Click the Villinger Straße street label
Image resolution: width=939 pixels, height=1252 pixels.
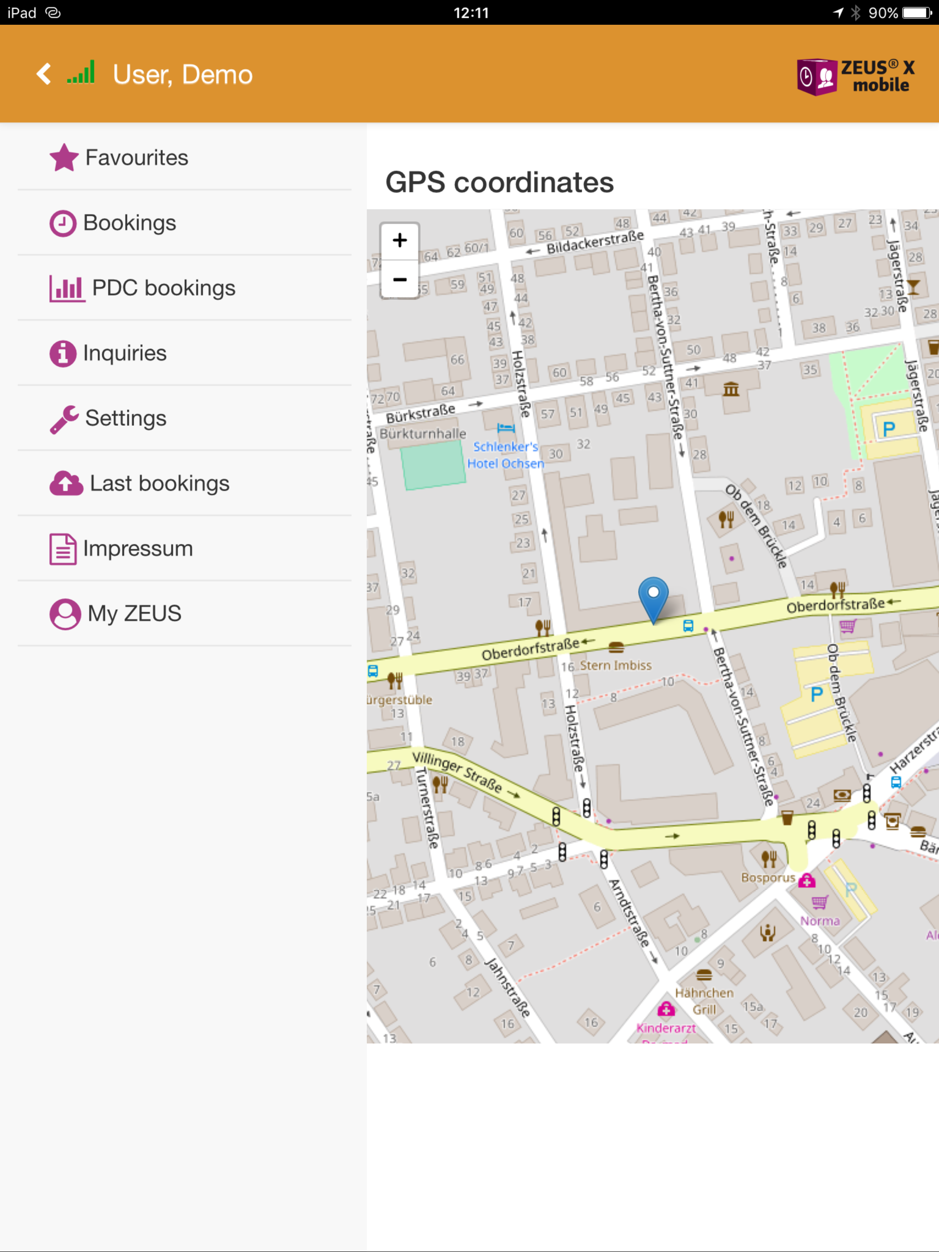point(458,772)
